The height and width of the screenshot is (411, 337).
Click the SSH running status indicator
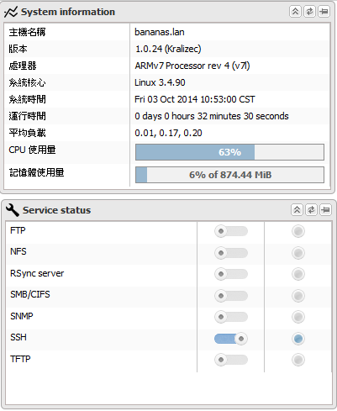[298, 339]
